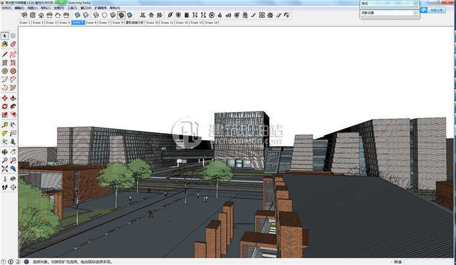Choose the Look Around eye tool
Viewport: 456px width, 265px height.
(13, 179)
